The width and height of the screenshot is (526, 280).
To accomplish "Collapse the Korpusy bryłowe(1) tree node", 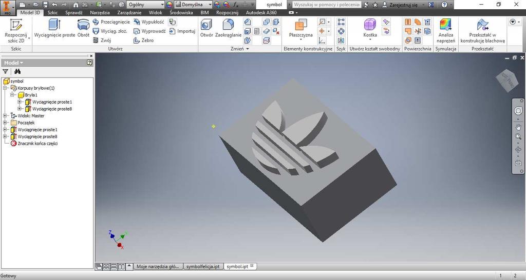I will pyautogui.click(x=5, y=88).
